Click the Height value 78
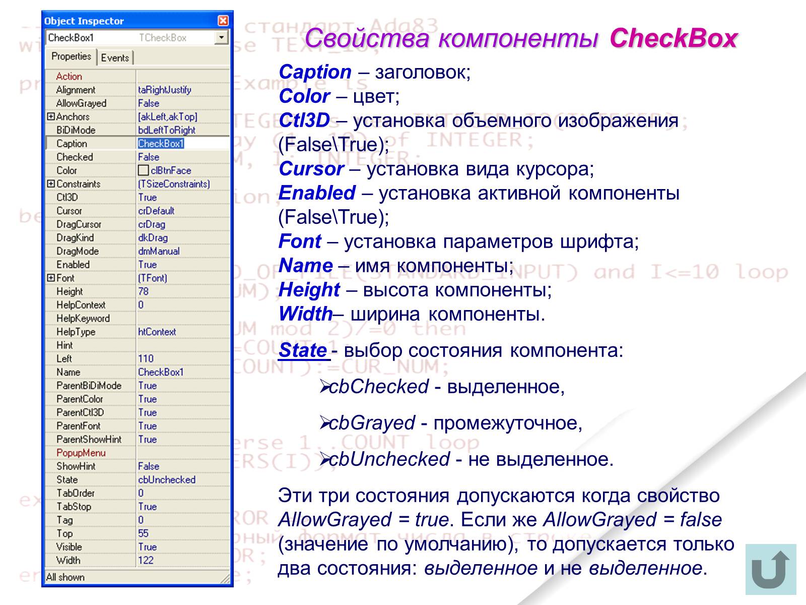 tap(144, 291)
